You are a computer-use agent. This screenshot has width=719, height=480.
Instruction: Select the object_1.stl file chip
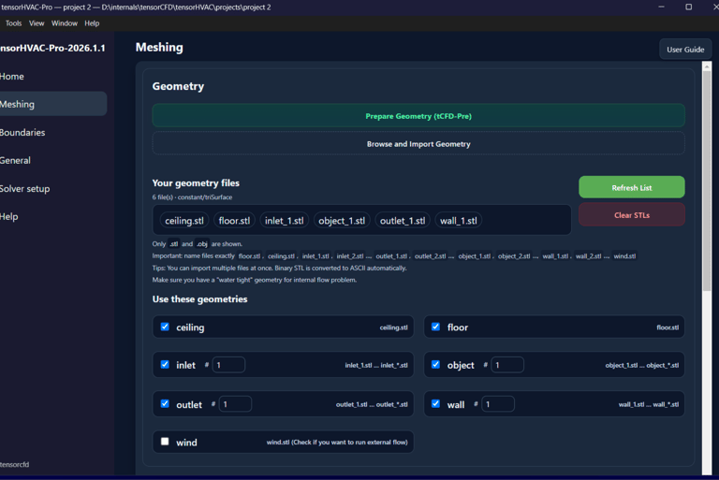tap(342, 221)
